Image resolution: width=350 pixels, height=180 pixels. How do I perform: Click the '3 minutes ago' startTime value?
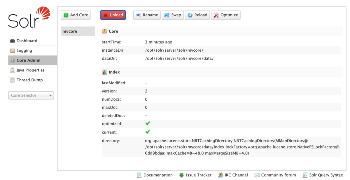(x=159, y=42)
